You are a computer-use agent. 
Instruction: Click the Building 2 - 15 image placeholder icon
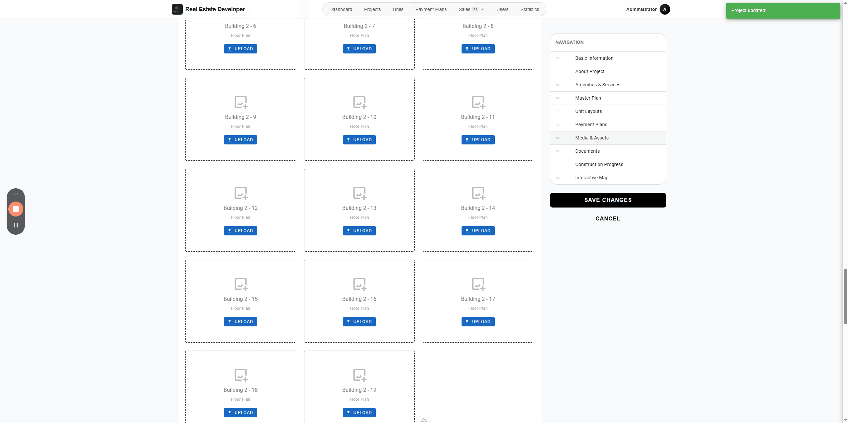(241, 284)
